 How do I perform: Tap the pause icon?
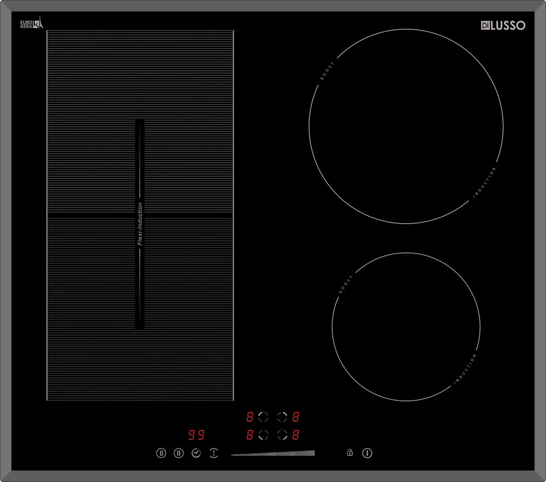coord(179,453)
